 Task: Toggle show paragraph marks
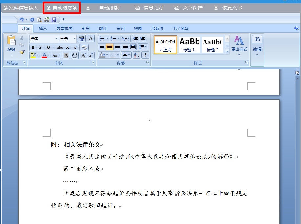145,55
